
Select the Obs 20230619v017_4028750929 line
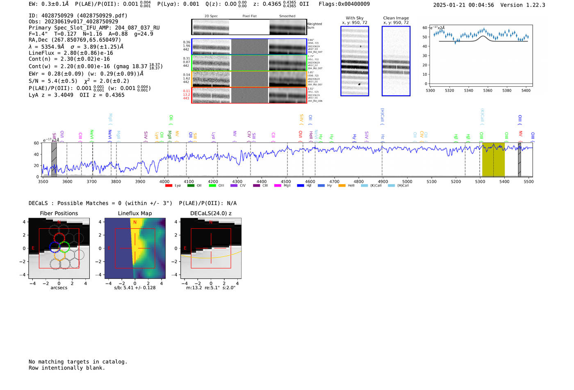(73, 22)
